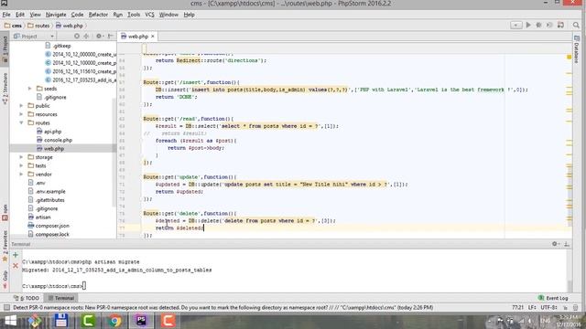Close terminal session with red X icon
This screenshot has width=586, height=329.
point(16,266)
